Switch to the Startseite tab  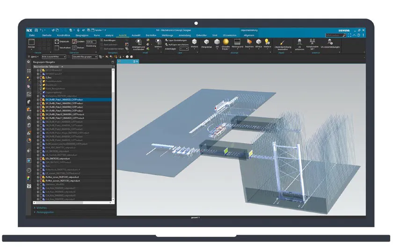(47, 36)
